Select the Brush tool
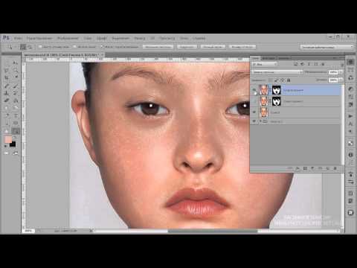This screenshot has height=268, width=357. [16, 86]
